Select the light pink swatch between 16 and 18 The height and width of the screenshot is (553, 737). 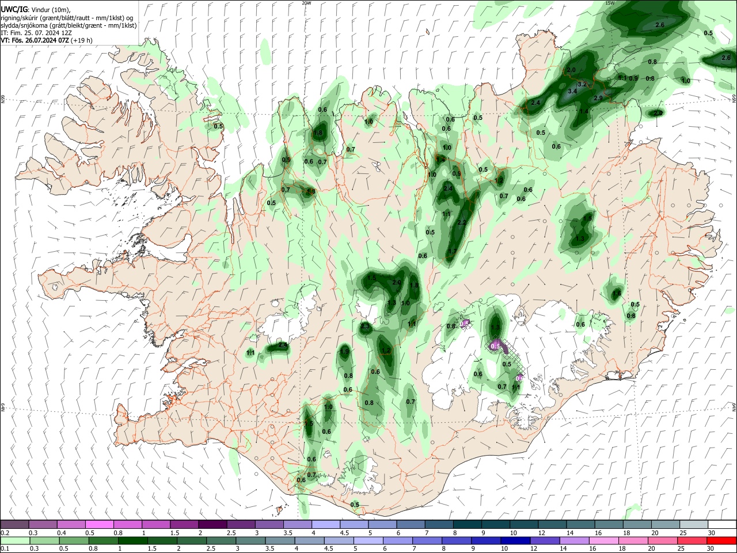tap(604, 540)
